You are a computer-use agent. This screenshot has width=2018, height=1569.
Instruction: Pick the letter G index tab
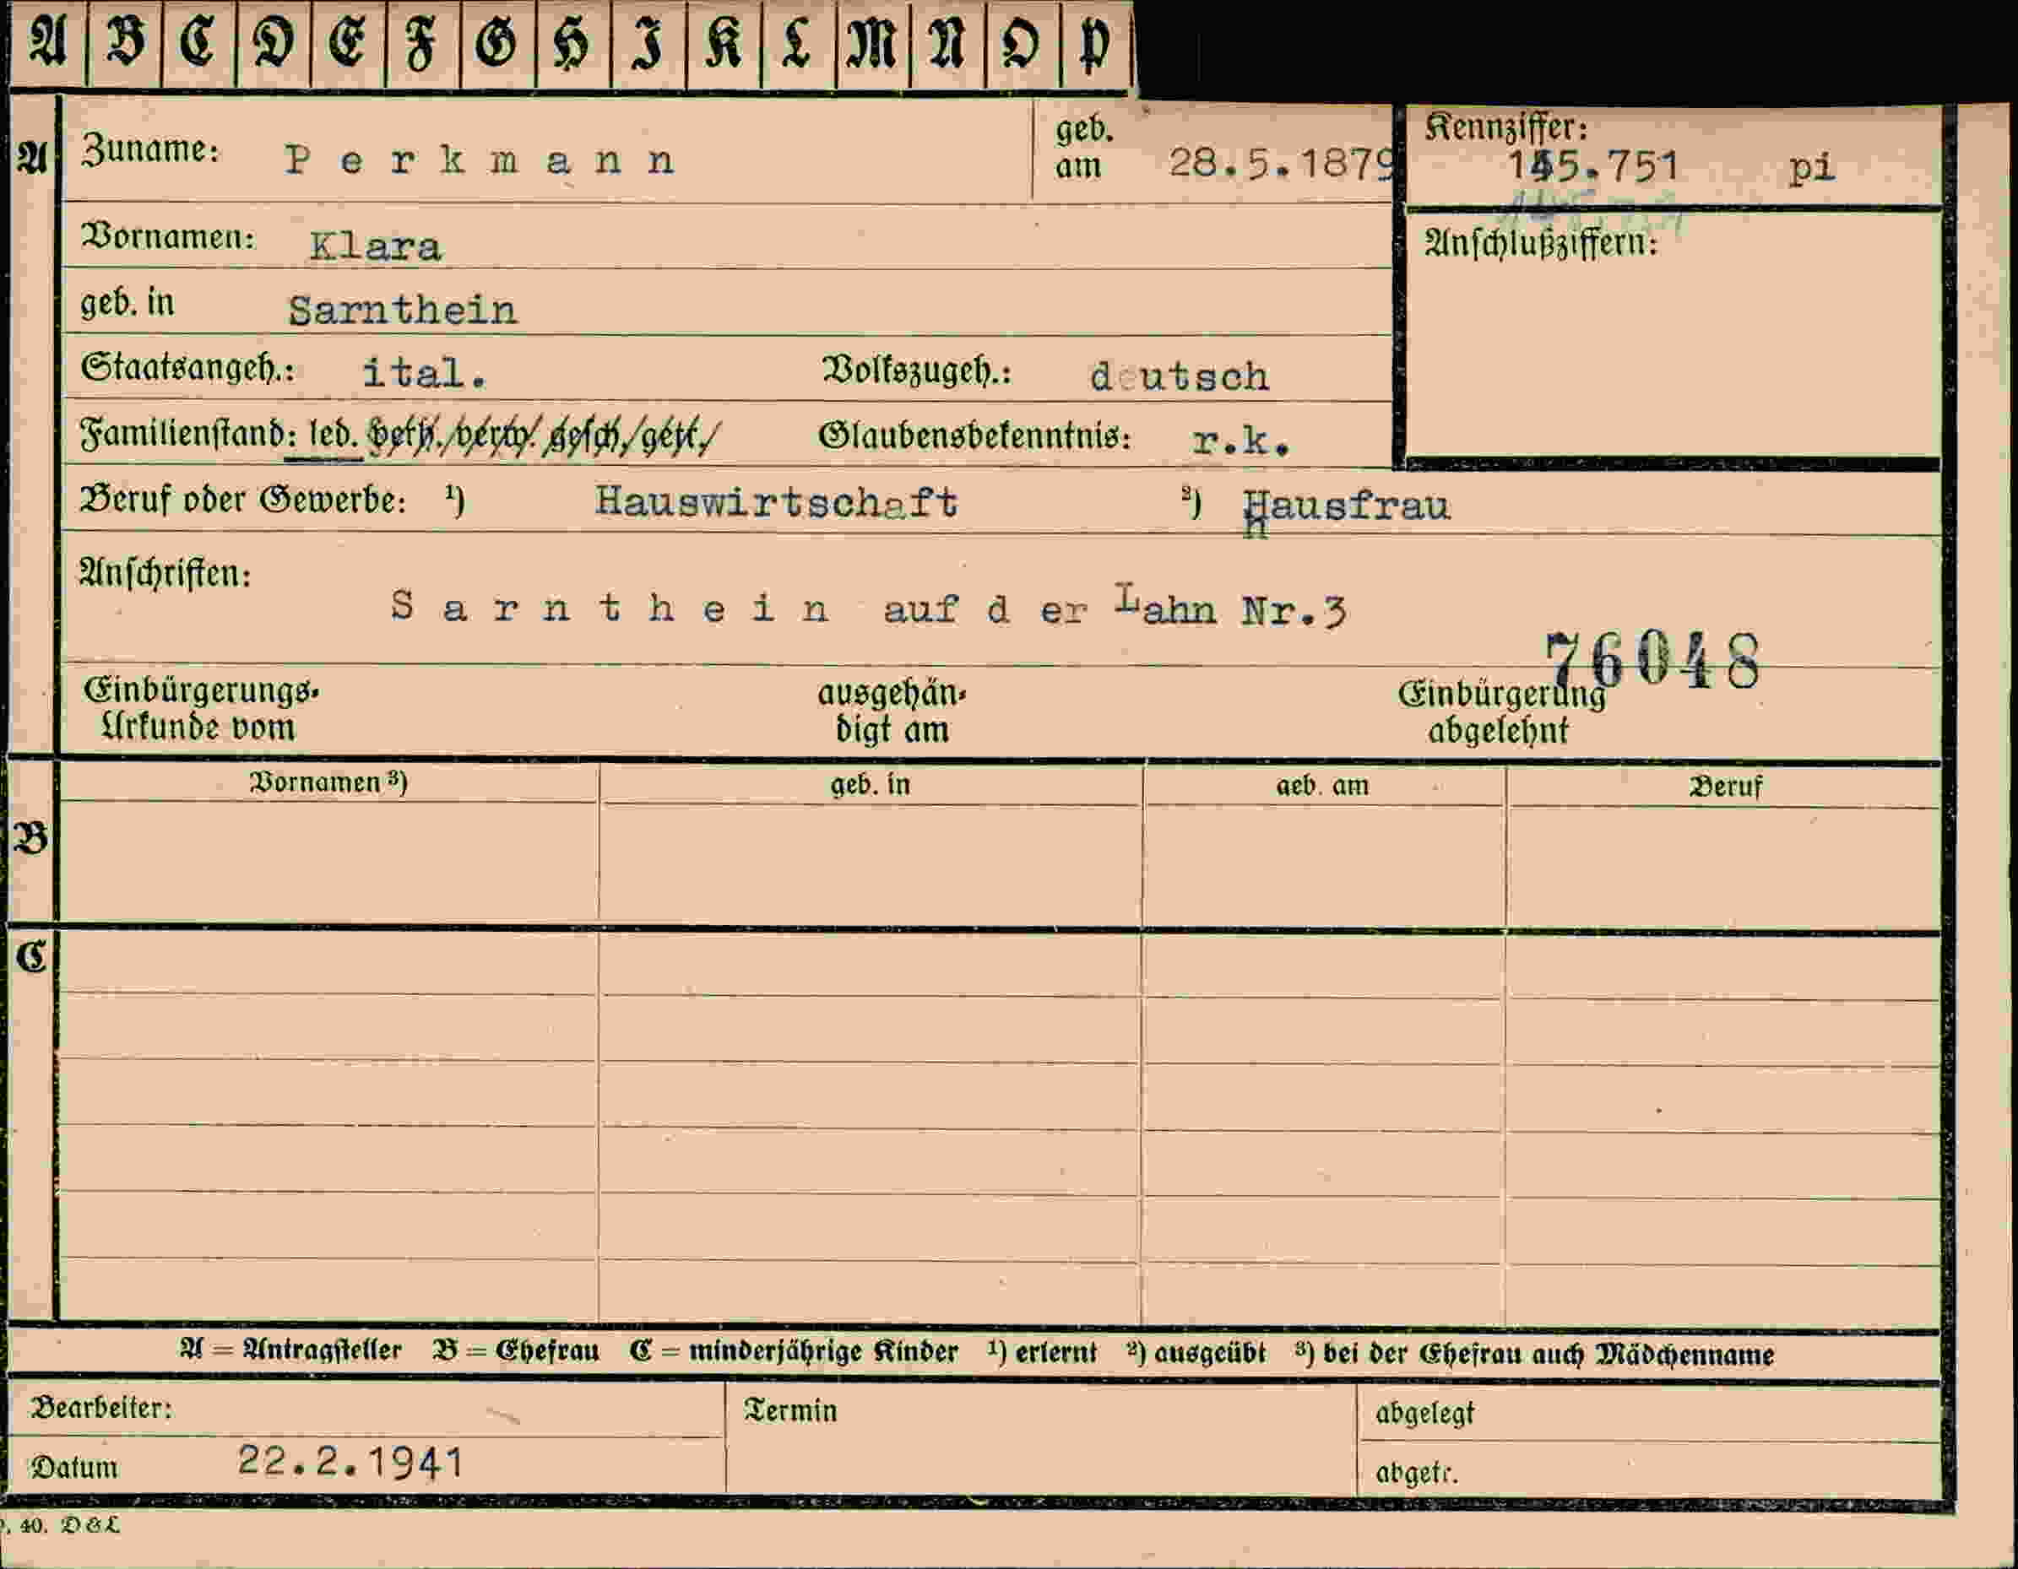(x=498, y=43)
